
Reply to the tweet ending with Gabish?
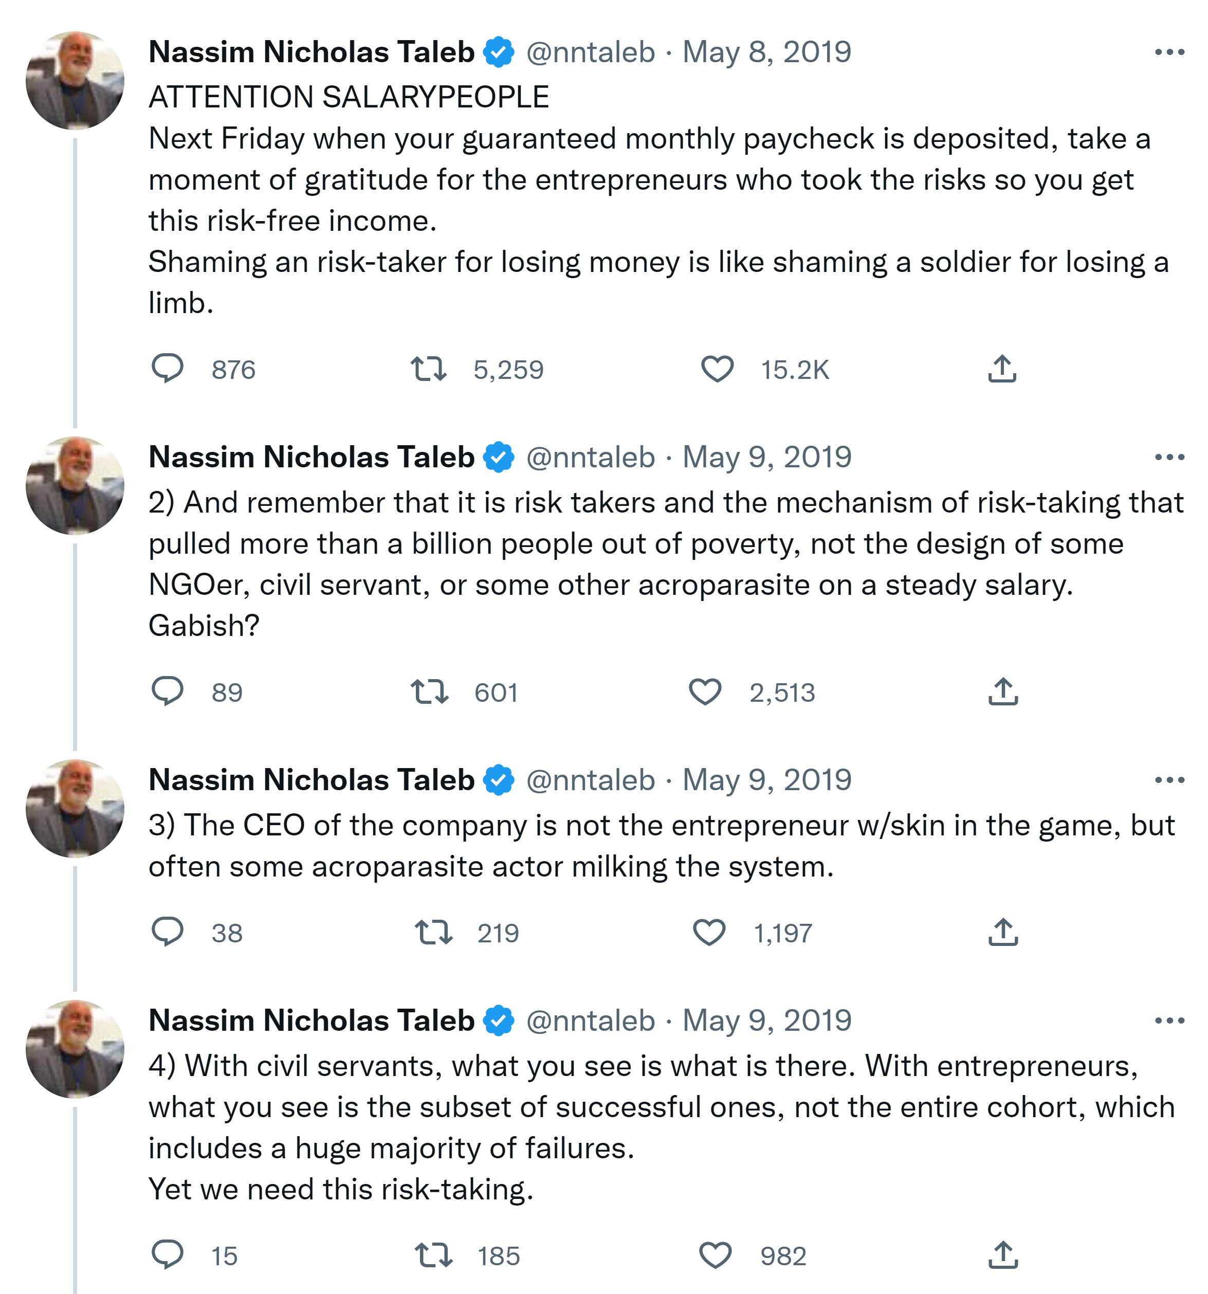(167, 691)
